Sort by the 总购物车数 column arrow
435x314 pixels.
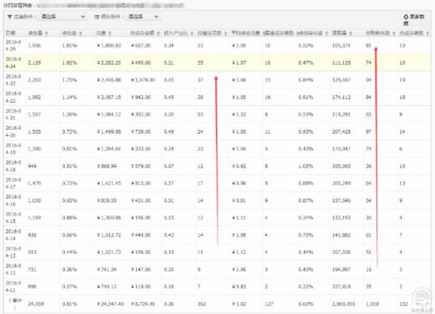[394, 33]
